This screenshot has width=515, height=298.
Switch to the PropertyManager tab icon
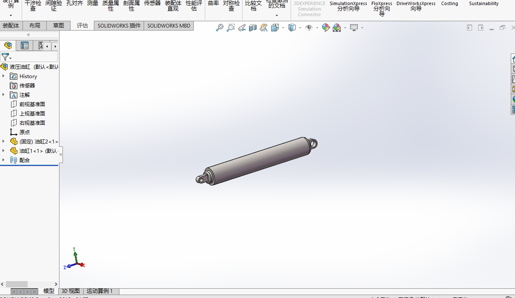[x=25, y=46]
